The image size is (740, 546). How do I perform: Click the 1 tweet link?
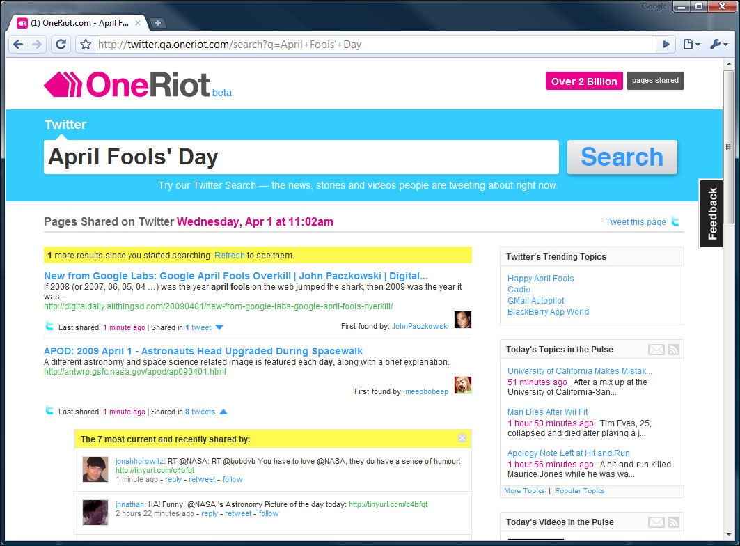(x=198, y=327)
